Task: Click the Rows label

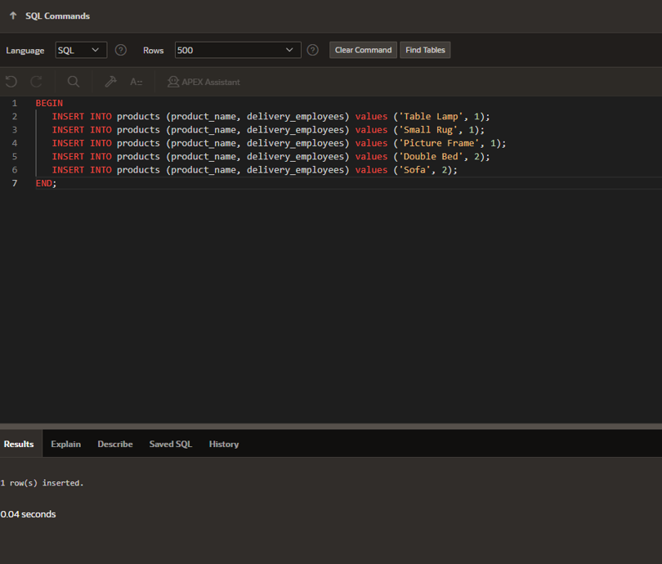Action: coord(154,51)
